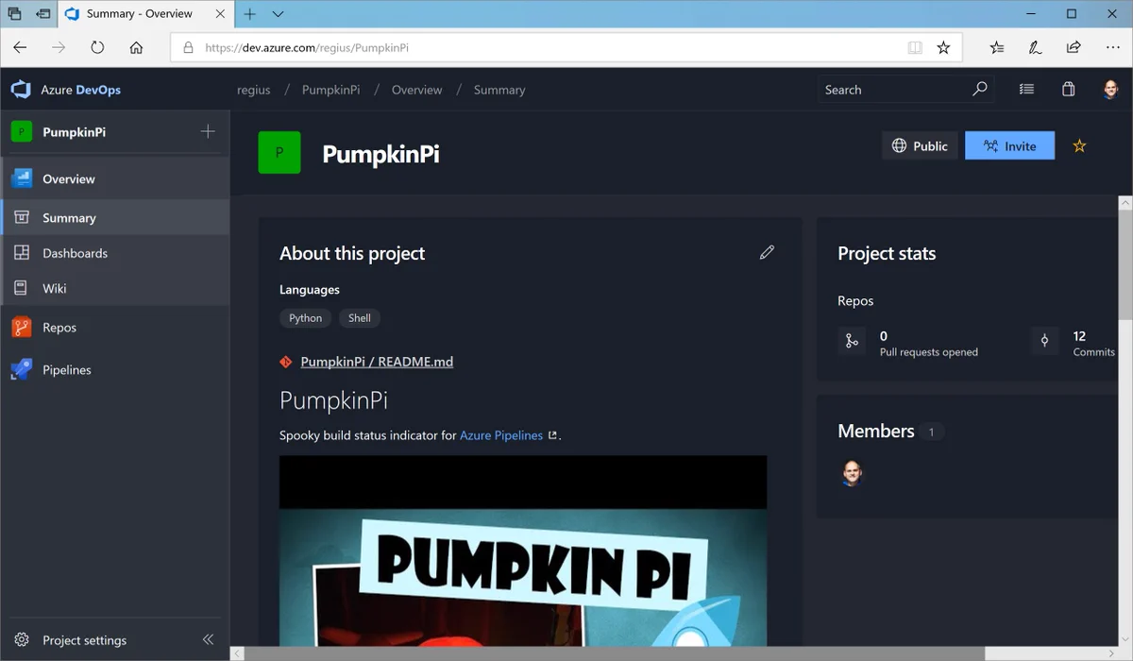This screenshot has width=1133, height=661.
Task: Open the favorites hub icon
Action: [x=997, y=47]
